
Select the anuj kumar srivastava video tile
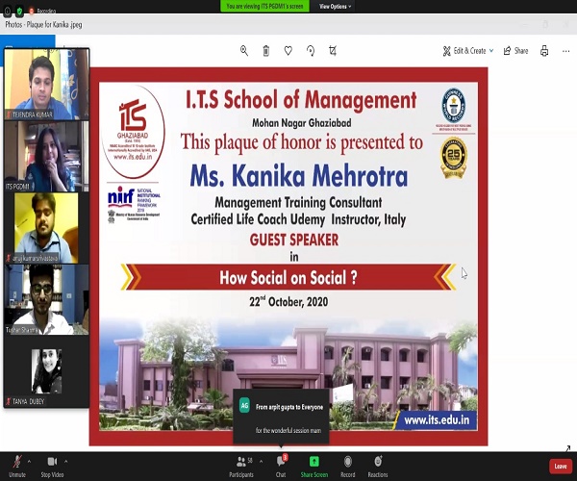[x=46, y=228]
